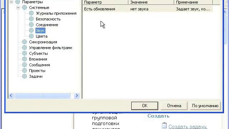Open the Субъекты settings
The height and width of the screenshot is (129, 229).
click(x=38, y=53)
